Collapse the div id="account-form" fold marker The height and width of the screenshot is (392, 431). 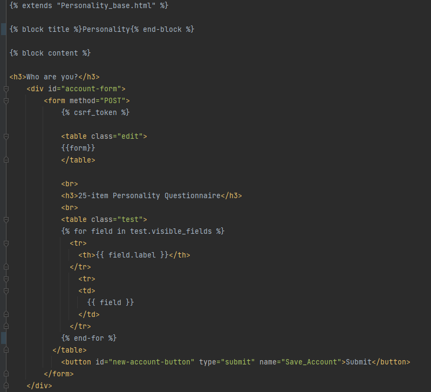pyautogui.click(x=6, y=89)
